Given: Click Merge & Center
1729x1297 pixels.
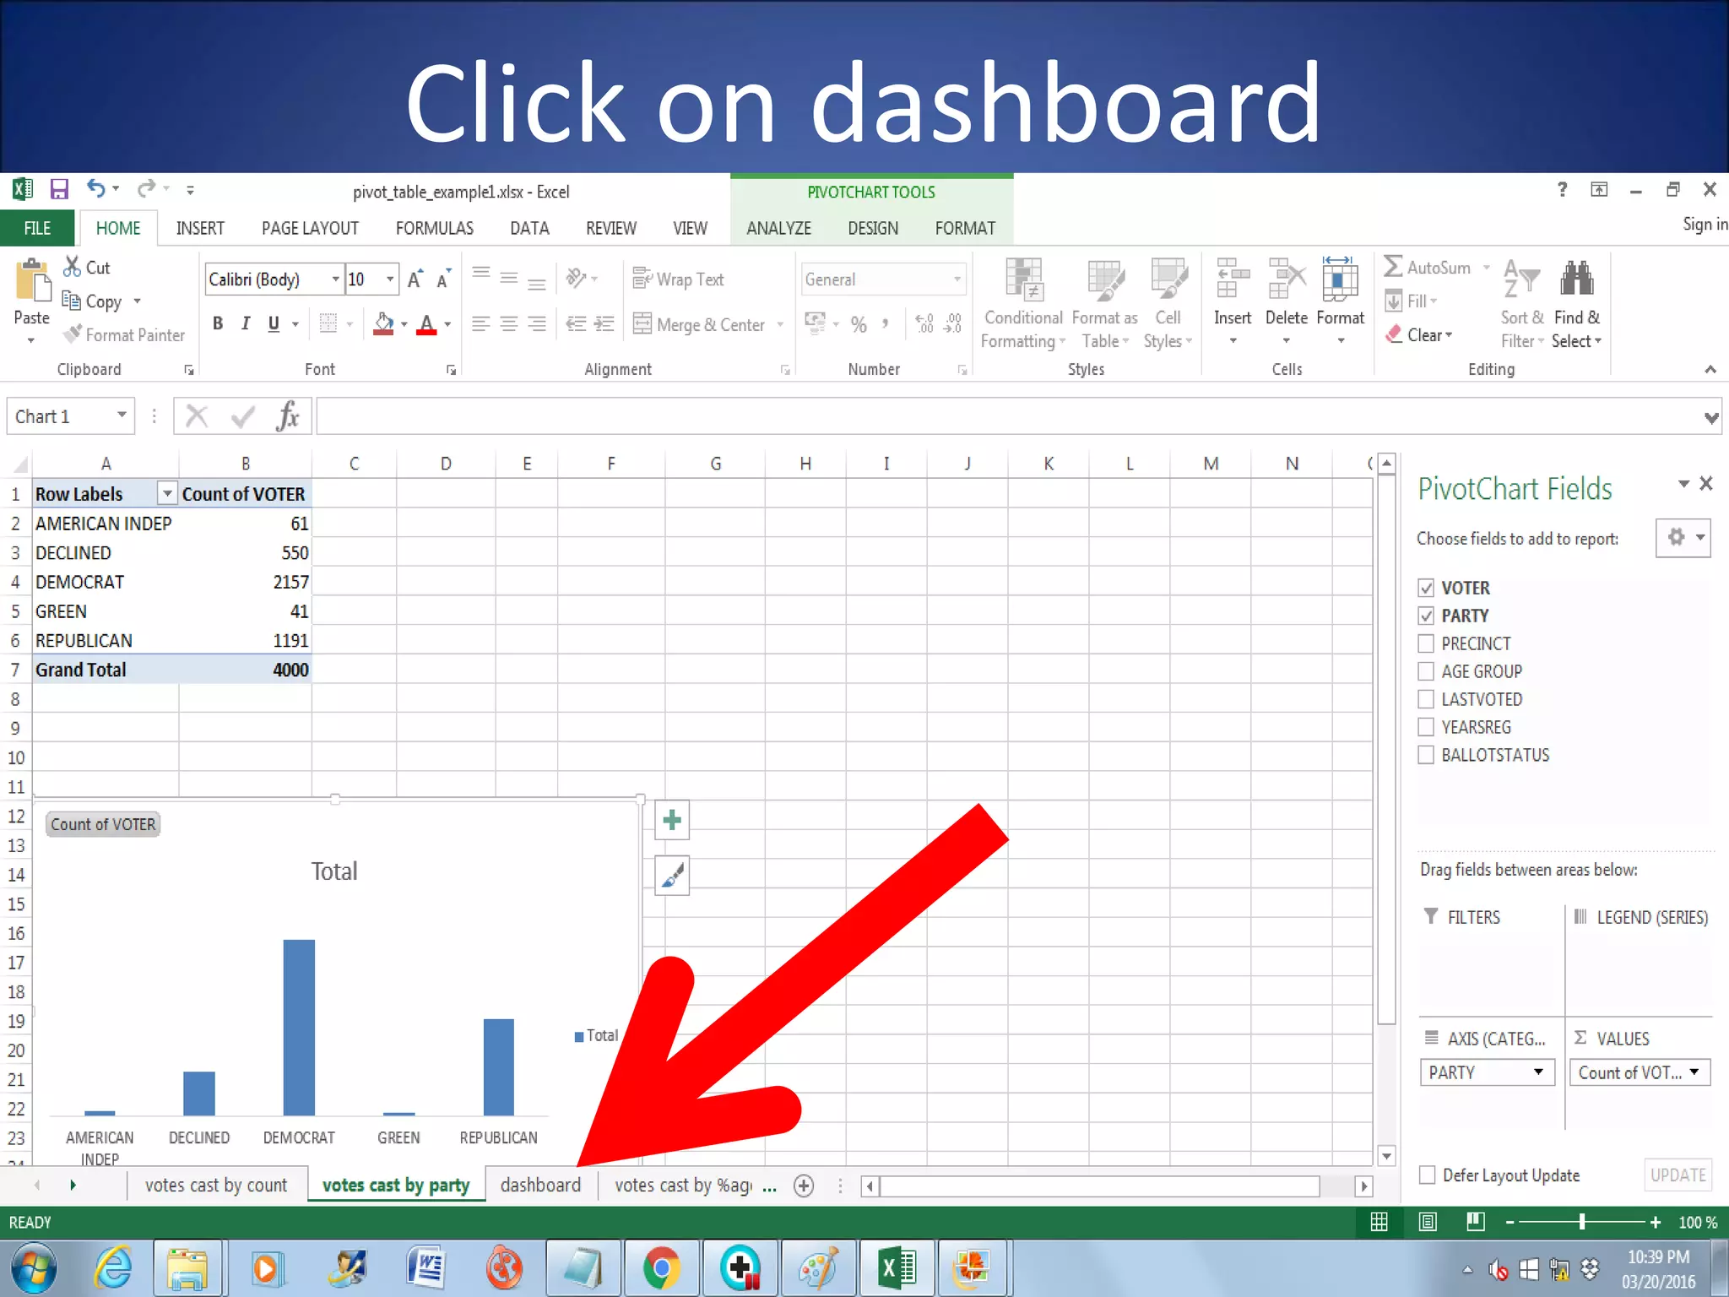Looking at the screenshot, I should [699, 324].
